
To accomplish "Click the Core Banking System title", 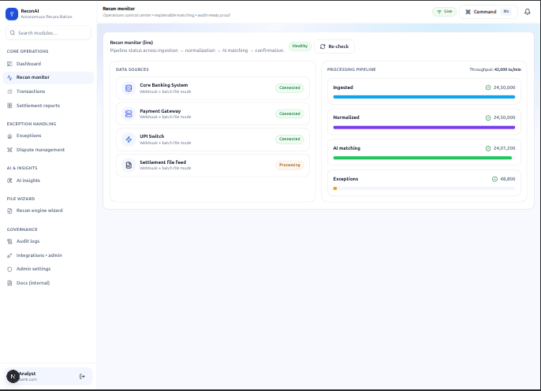I will click(164, 85).
